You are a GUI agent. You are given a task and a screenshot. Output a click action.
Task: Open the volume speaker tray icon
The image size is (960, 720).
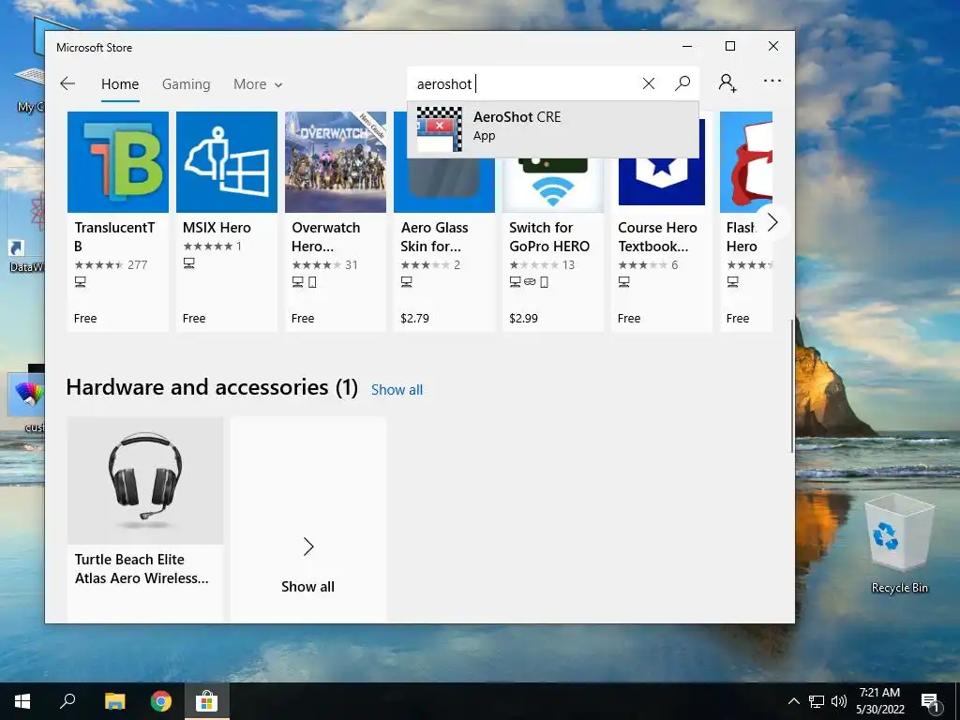tap(839, 701)
